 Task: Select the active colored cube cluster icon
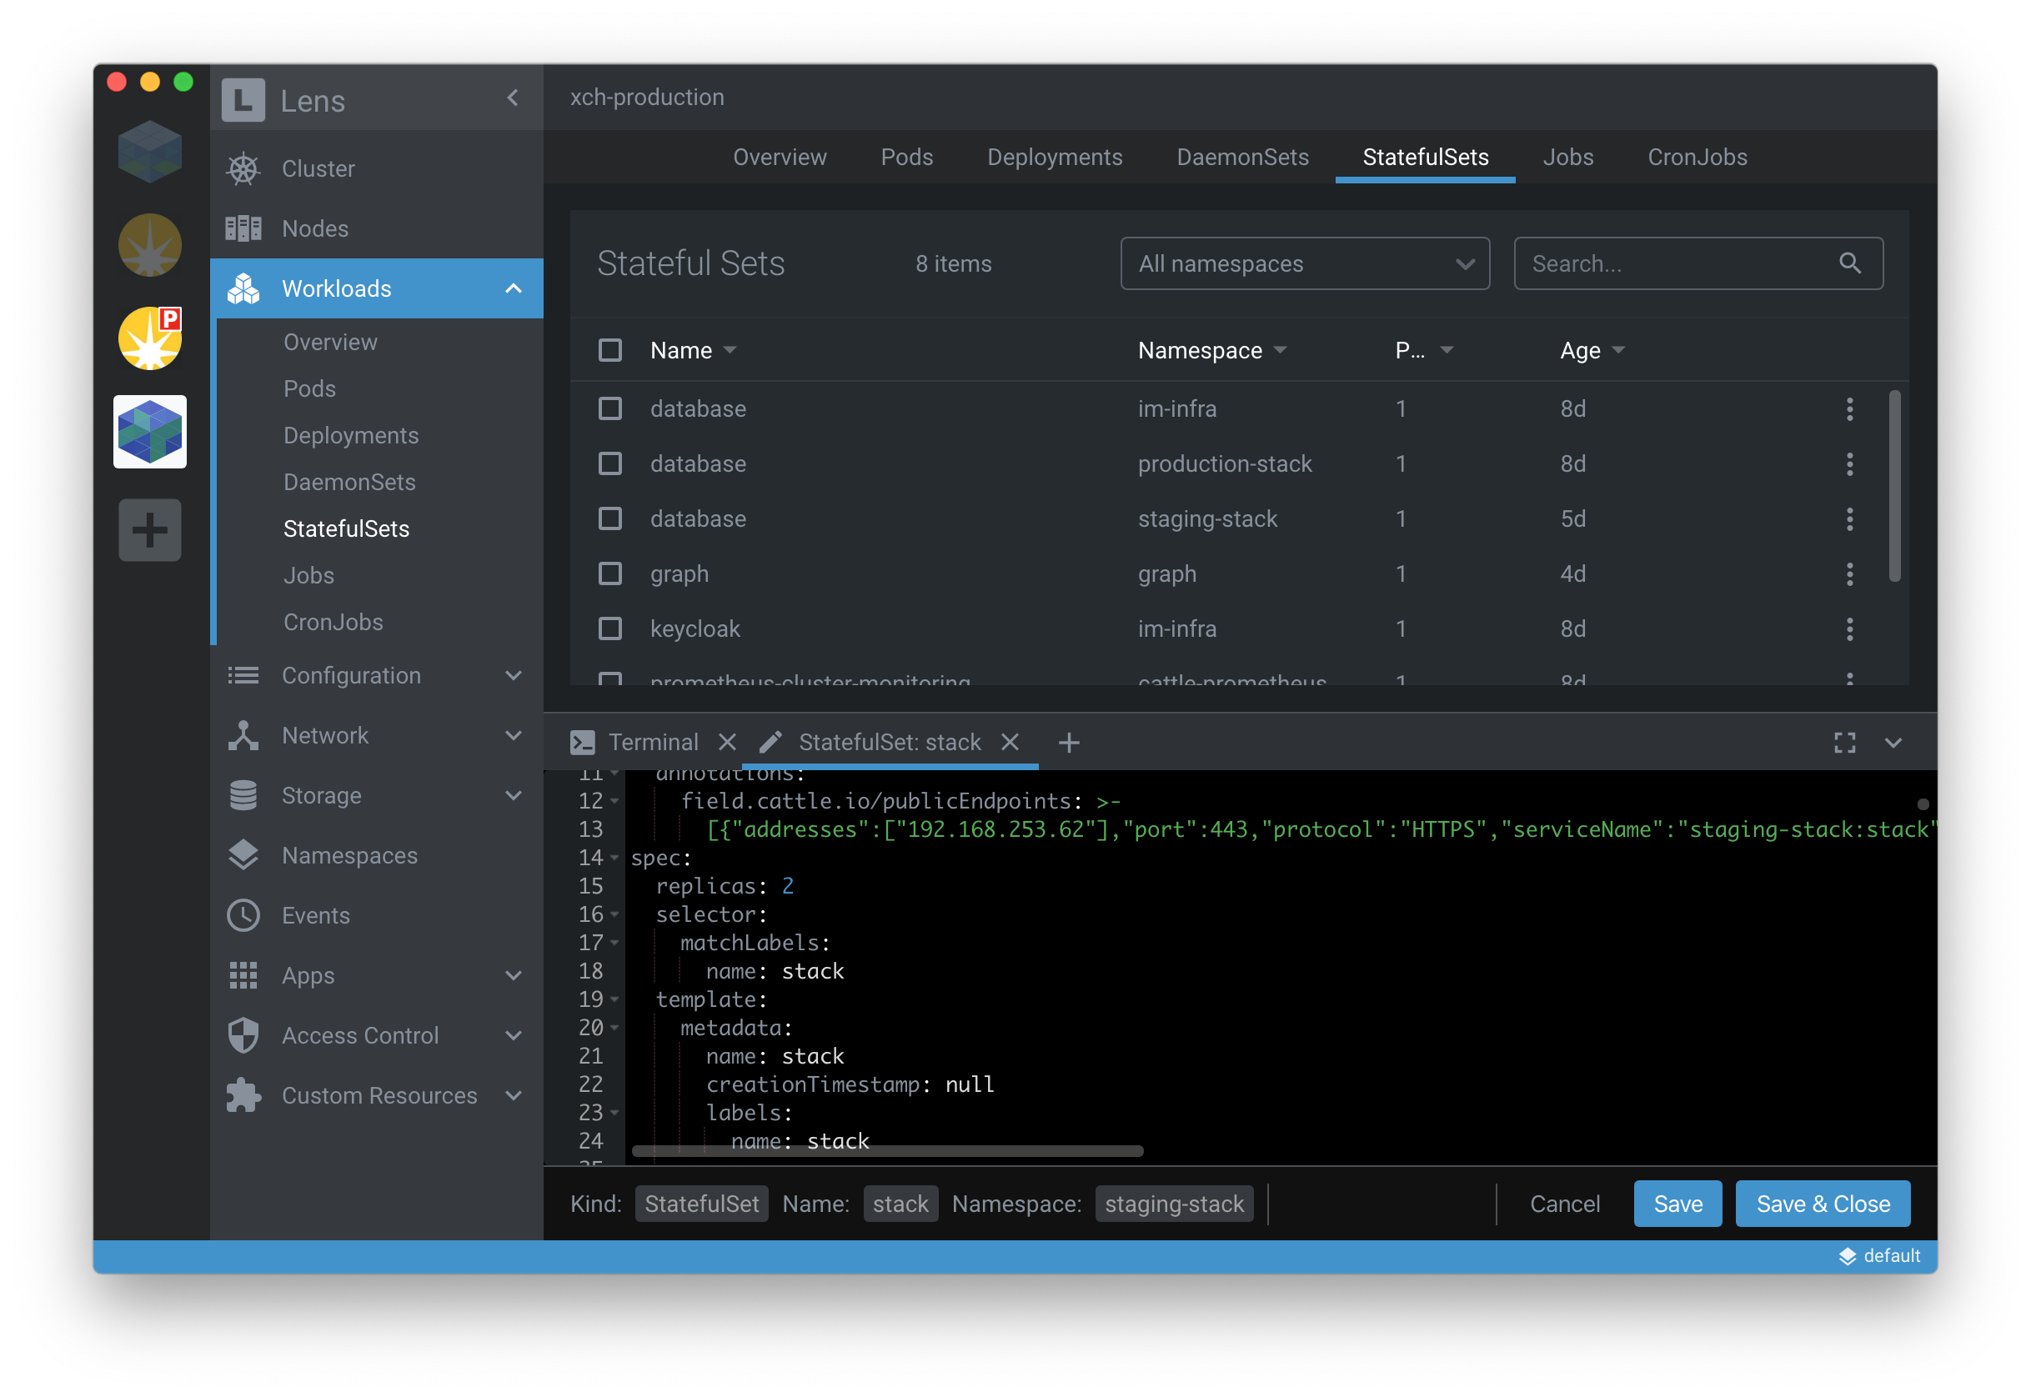point(150,432)
